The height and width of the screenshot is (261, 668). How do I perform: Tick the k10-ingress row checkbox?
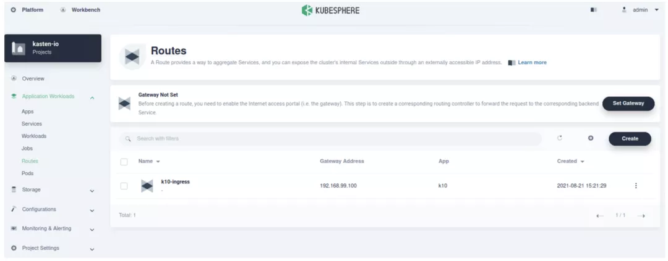[x=124, y=186]
